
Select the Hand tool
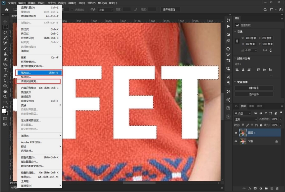tap(5, 91)
